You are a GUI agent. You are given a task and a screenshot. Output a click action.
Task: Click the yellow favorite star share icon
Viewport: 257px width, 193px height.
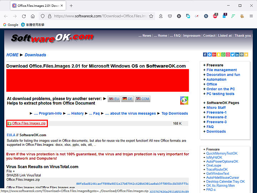click(x=246, y=54)
